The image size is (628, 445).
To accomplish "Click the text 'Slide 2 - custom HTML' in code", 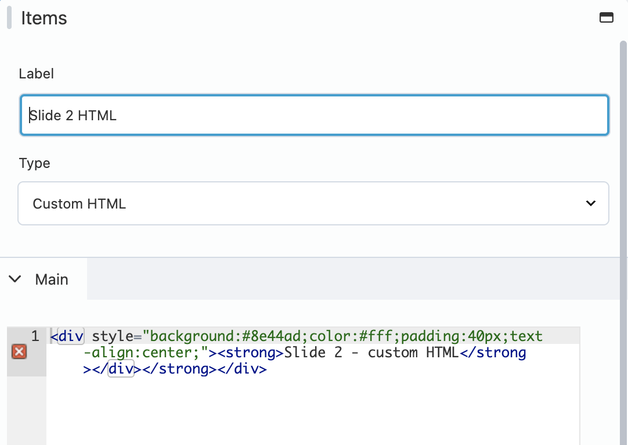I will (371, 353).
